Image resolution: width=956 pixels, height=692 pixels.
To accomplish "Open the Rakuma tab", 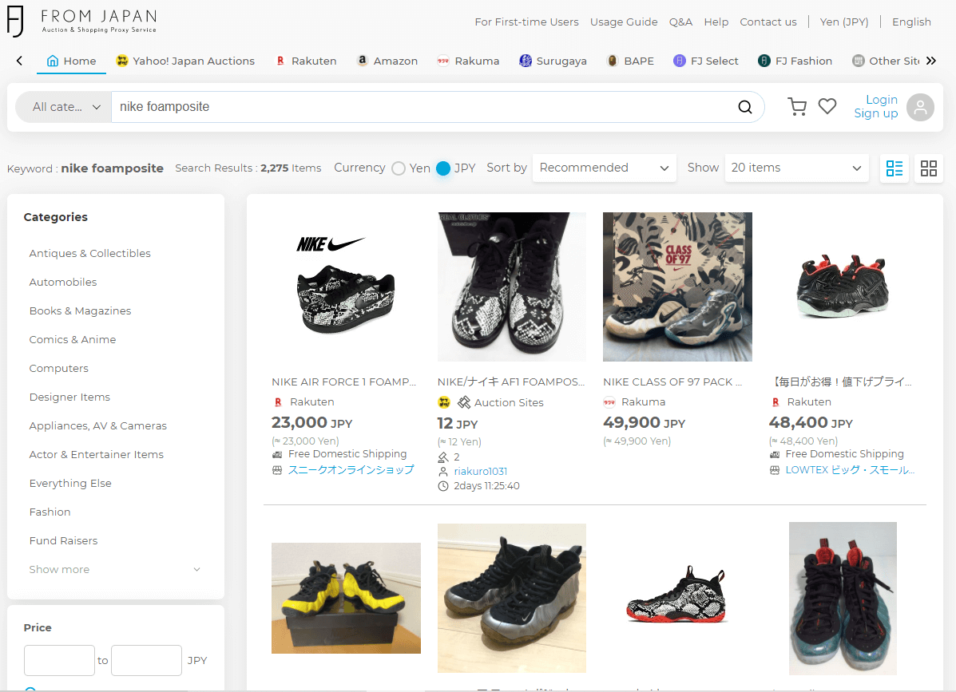I will click(x=468, y=61).
